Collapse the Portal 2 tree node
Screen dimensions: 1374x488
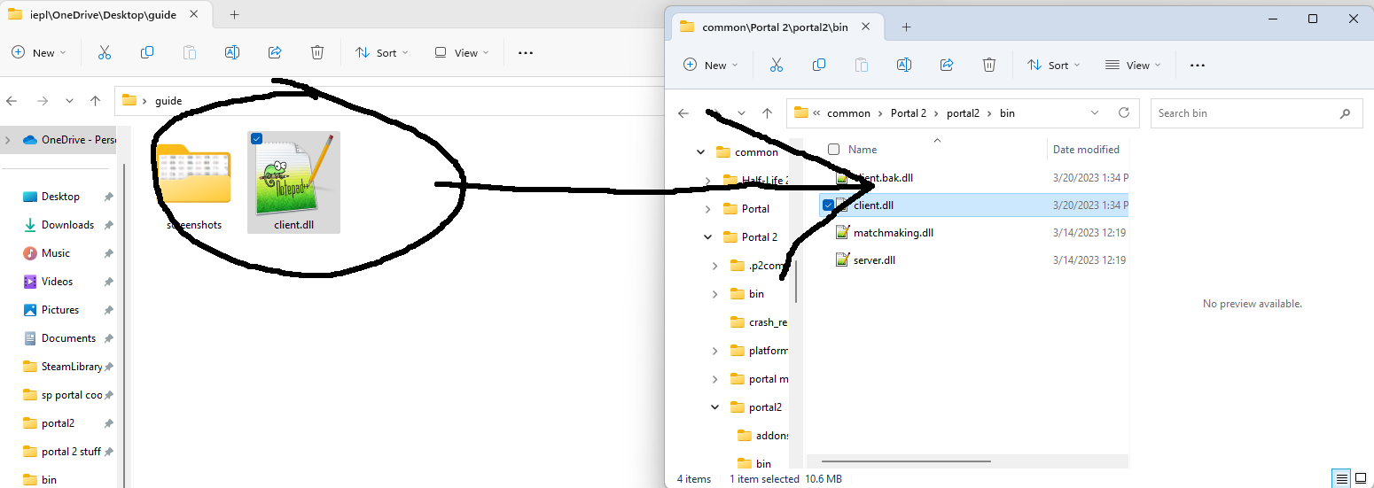click(x=707, y=237)
